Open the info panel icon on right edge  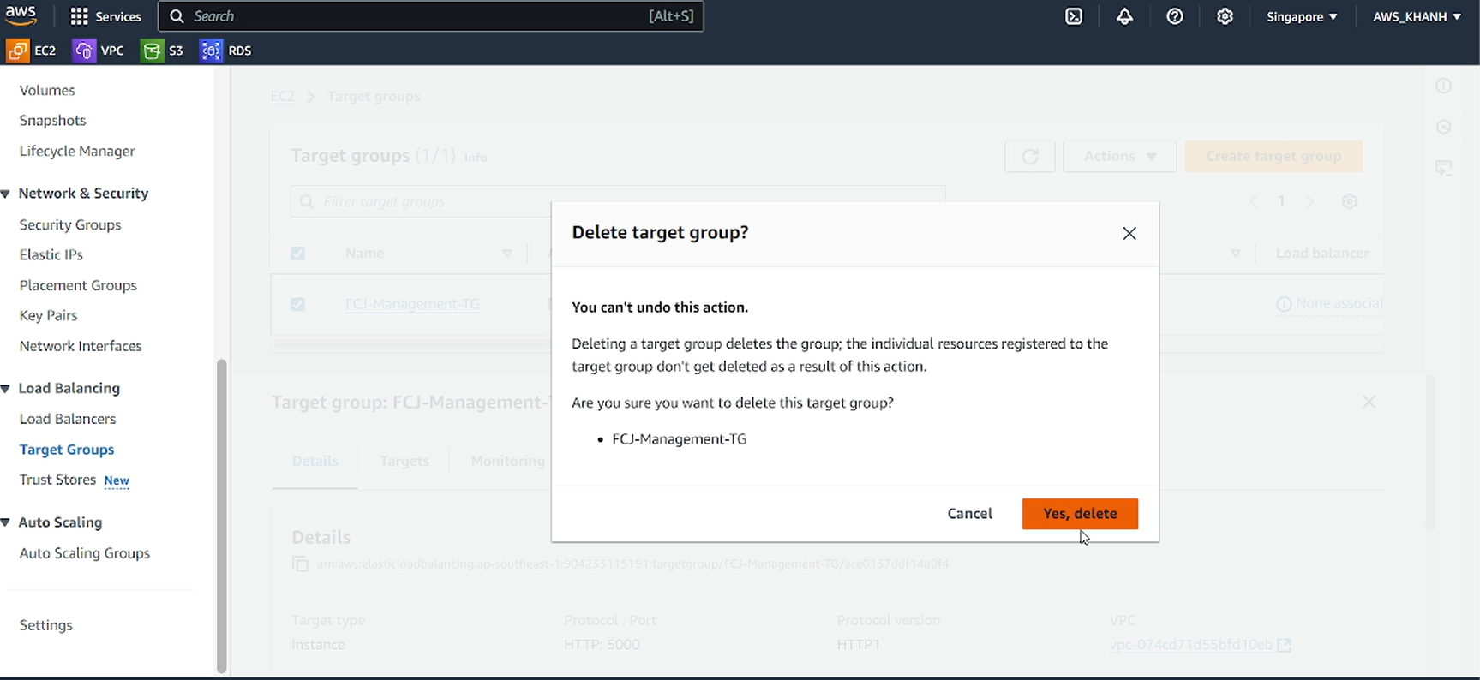coord(1444,86)
